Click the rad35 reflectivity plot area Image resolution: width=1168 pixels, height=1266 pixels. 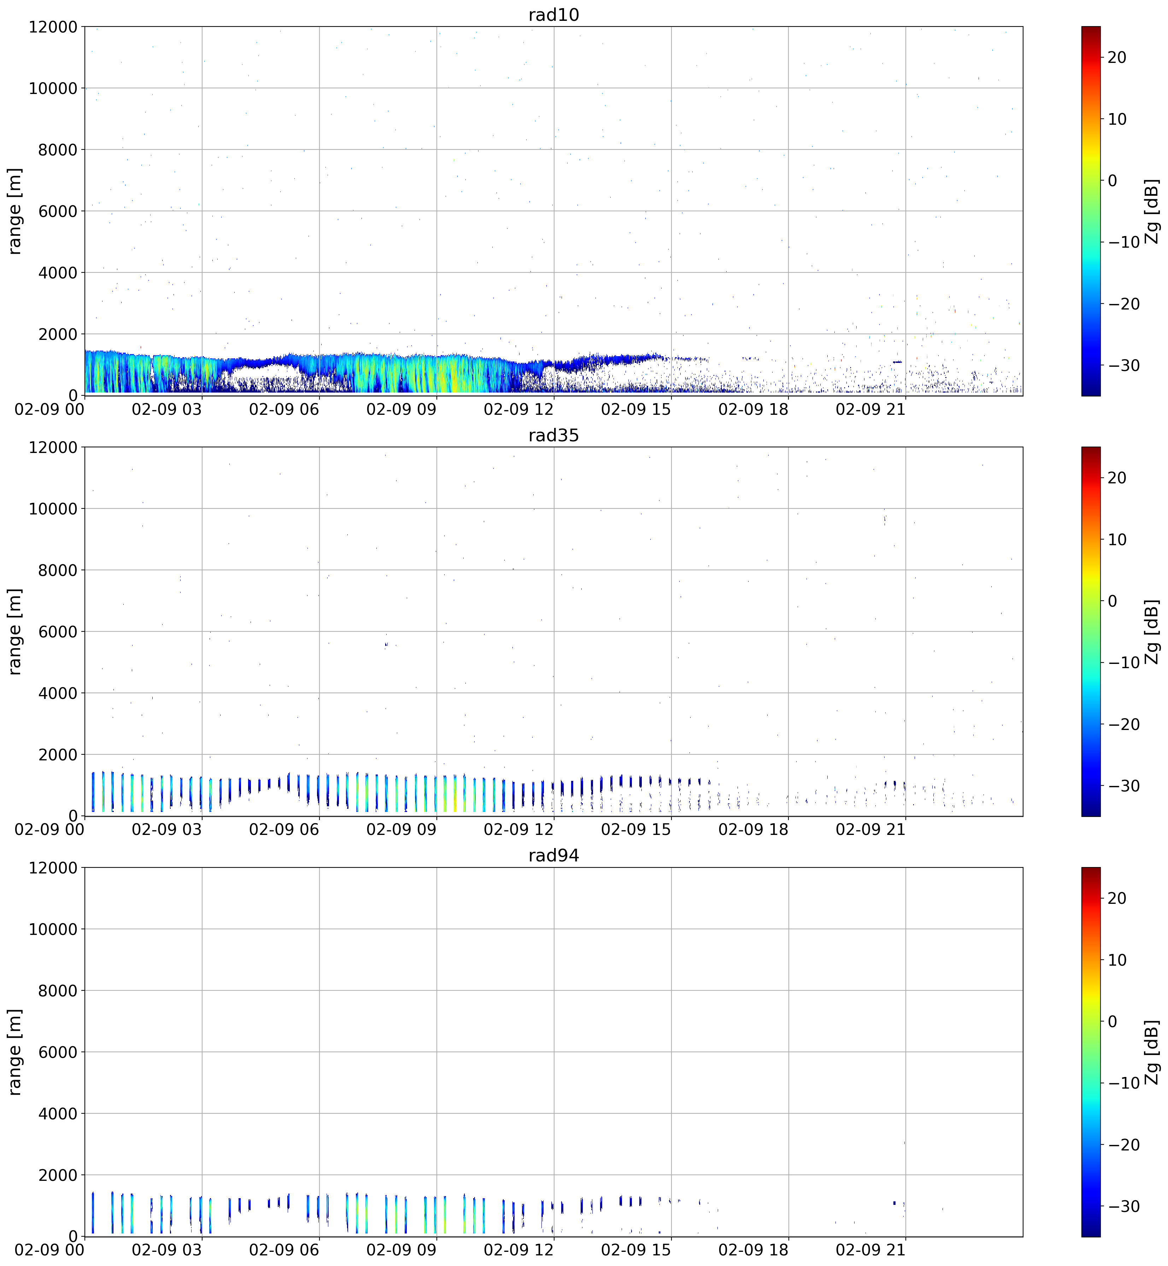point(554,631)
